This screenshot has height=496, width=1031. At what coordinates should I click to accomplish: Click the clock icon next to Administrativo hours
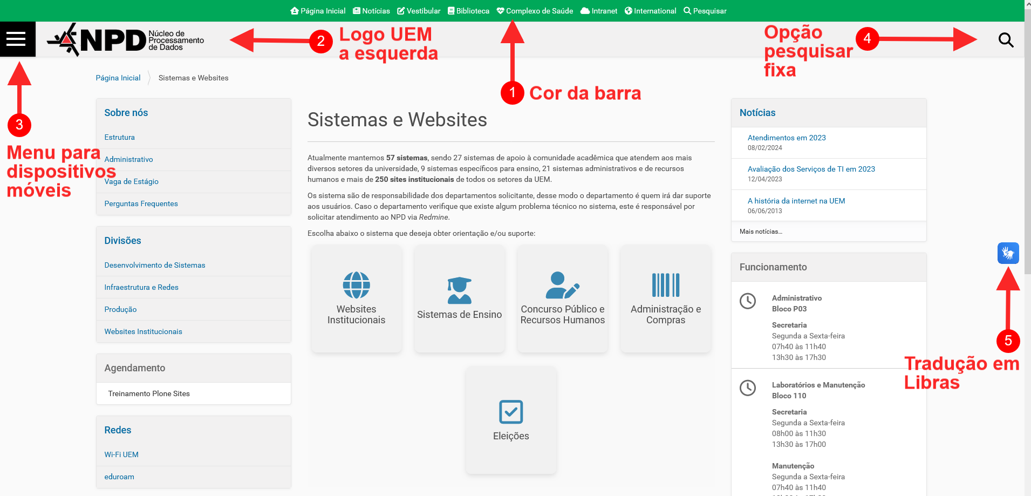pos(748,302)
